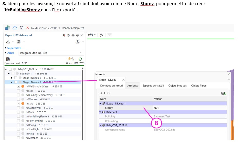The width and height of the screenshot is (240, 142).
Task: Click the scissors cut tool icon
Action: point(101,35)
